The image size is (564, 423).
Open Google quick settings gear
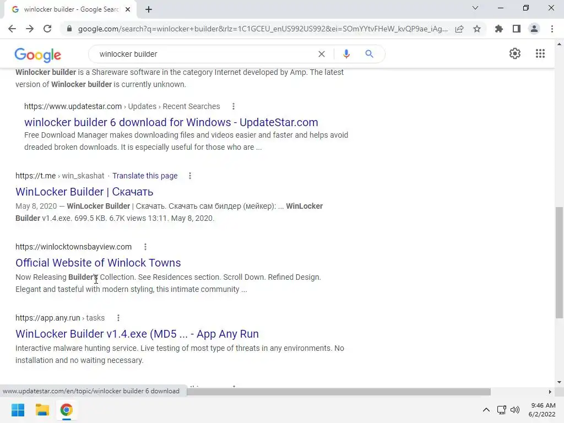[x=515, y=53]
